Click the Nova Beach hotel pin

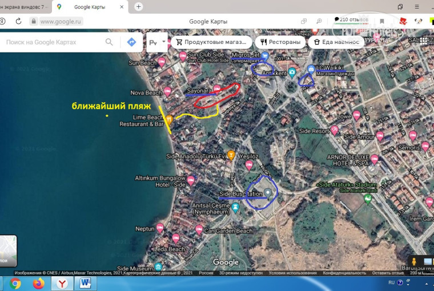pyautogui.click(x=167, y=91)
